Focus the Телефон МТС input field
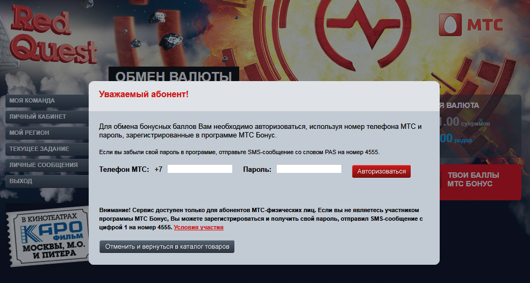This screenshot has height=283, width=530. [x=200, y=169]
